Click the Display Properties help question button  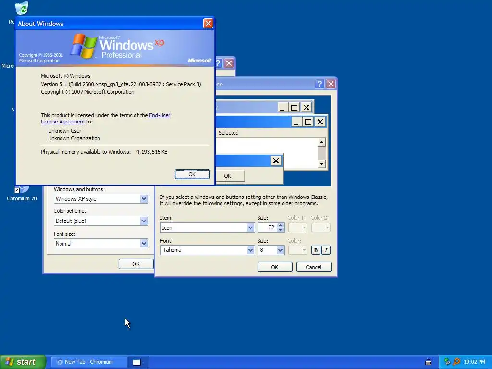coord(219,63)
